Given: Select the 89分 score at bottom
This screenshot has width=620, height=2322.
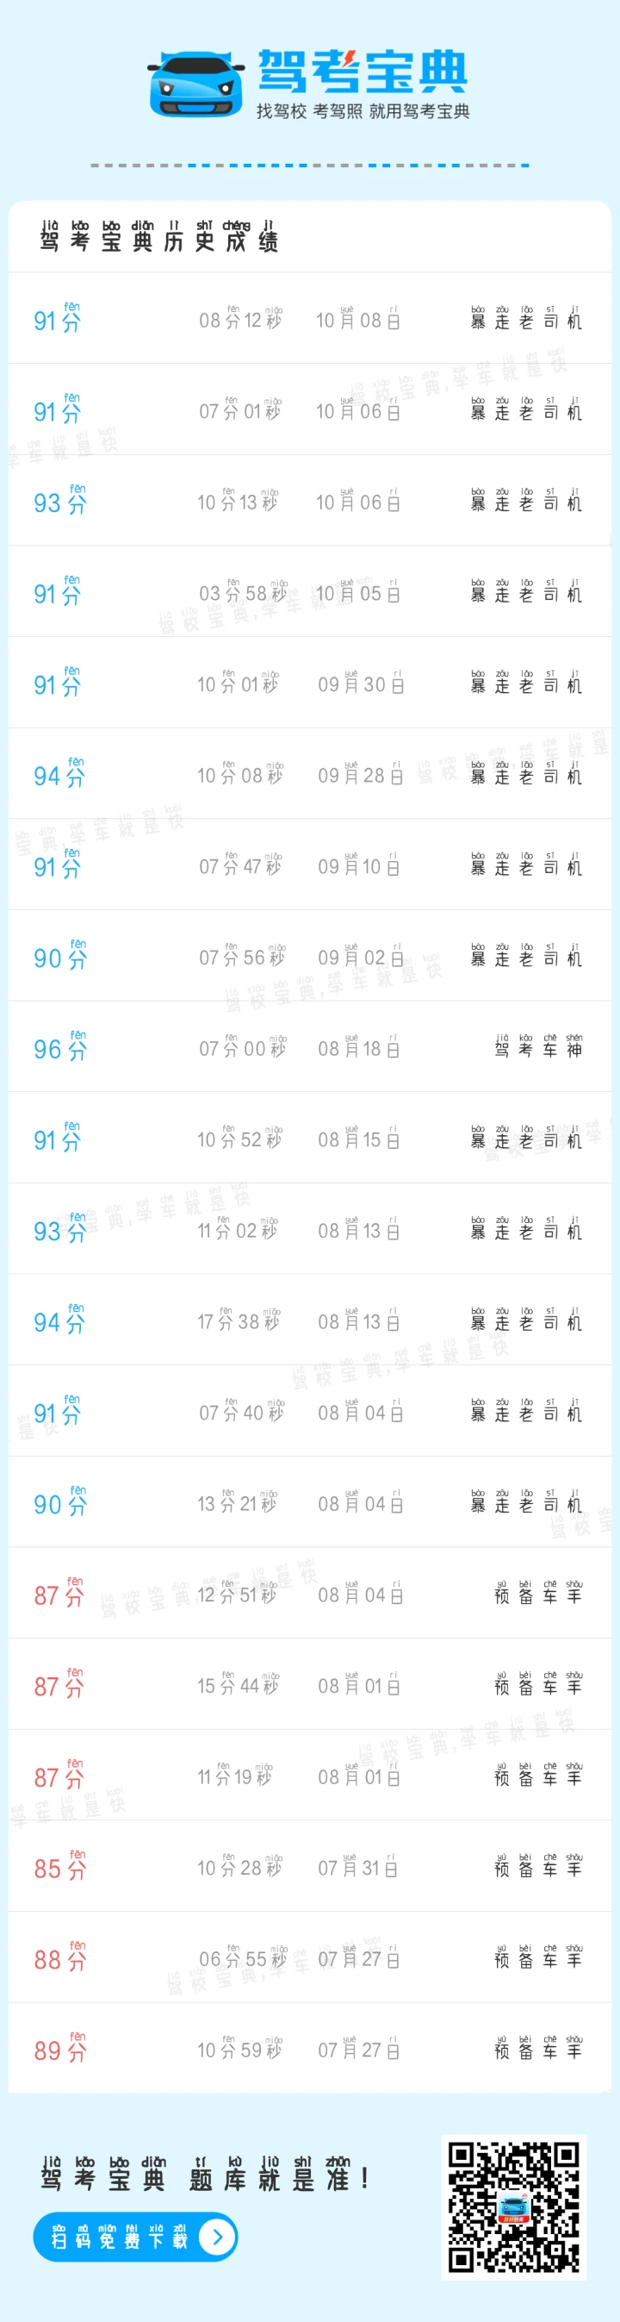Looking at the screenshot, I should [x=59, y=2049].
